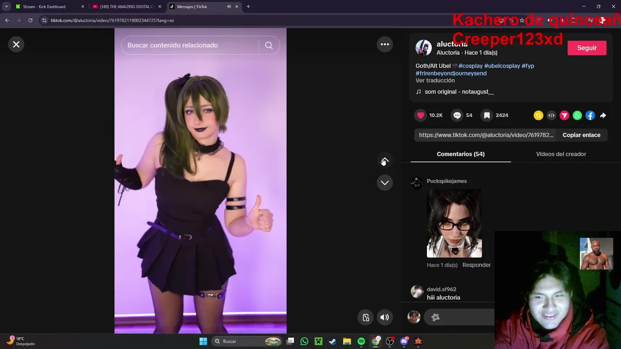Send to friends with the red paper-plane icon
Screen dimensions: 621x349
click(564, 115)
